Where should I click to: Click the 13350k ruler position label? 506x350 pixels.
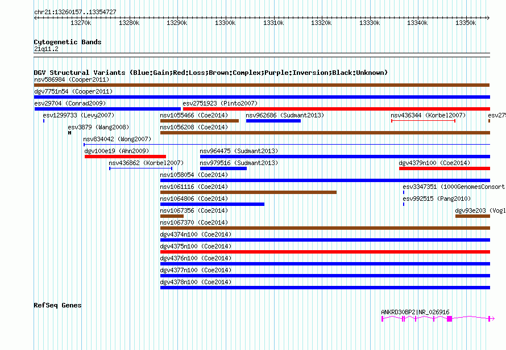(x=466, y=23)
